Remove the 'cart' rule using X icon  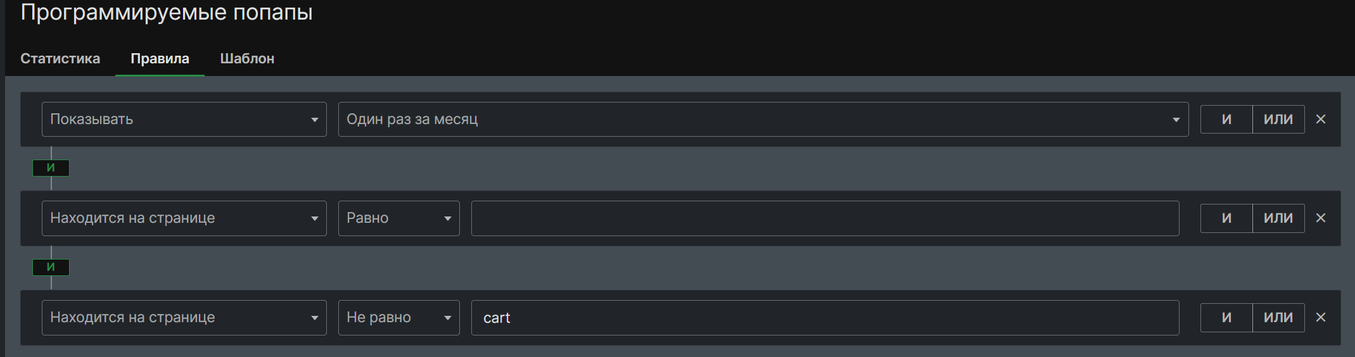pyautogui.click(x=1320, y=317)
